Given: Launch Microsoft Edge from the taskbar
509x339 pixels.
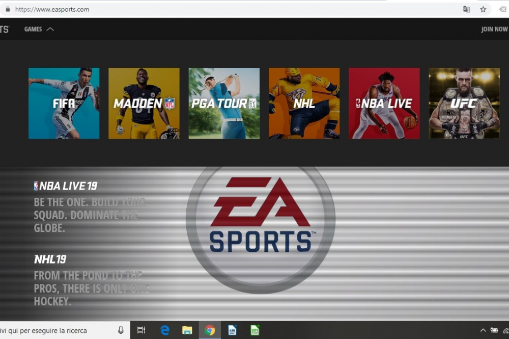Looking at the screenshot, I should (x=165, y=330).
